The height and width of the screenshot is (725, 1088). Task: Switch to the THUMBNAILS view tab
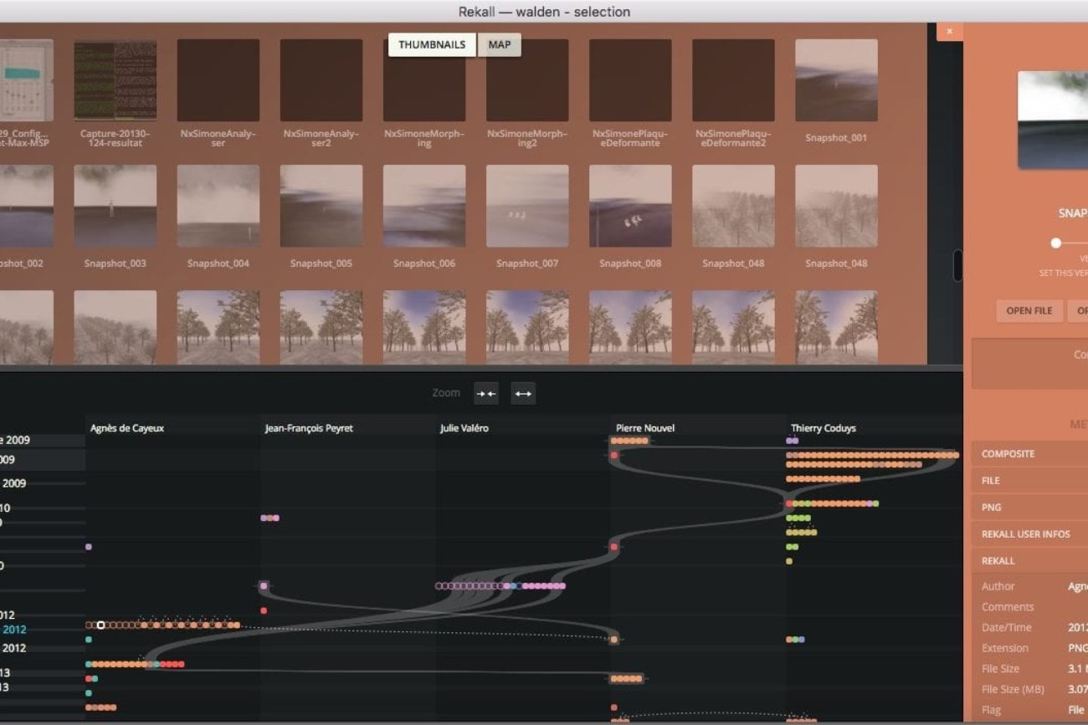click(432, 45)
